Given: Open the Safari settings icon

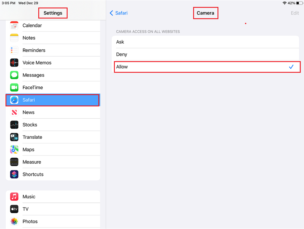Looking at the screenshot, I should tap(14, 100).
